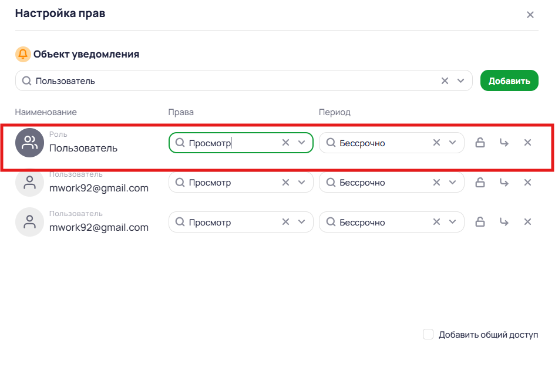
Task: Click the second mwork92@gmail.com user avatar
Action: [x=29, y=222]
